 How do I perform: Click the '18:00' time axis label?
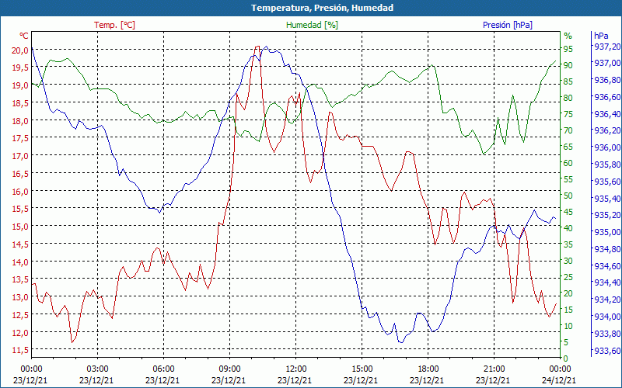coord(428,369)
